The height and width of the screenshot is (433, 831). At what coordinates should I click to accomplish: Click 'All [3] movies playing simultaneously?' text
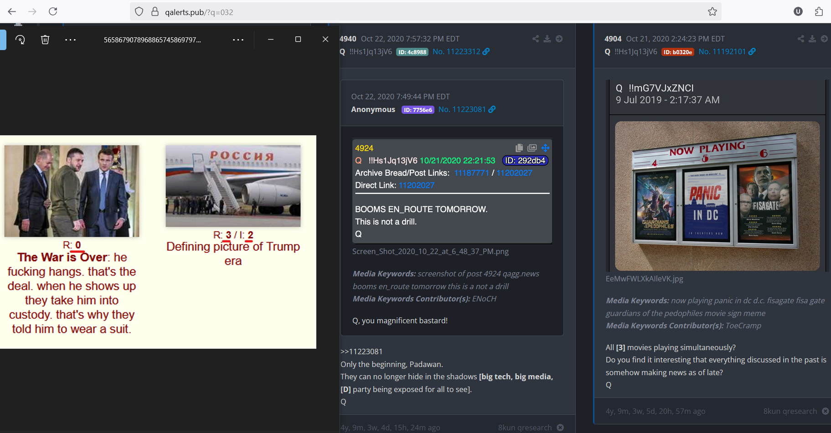[x=671, y=347]
